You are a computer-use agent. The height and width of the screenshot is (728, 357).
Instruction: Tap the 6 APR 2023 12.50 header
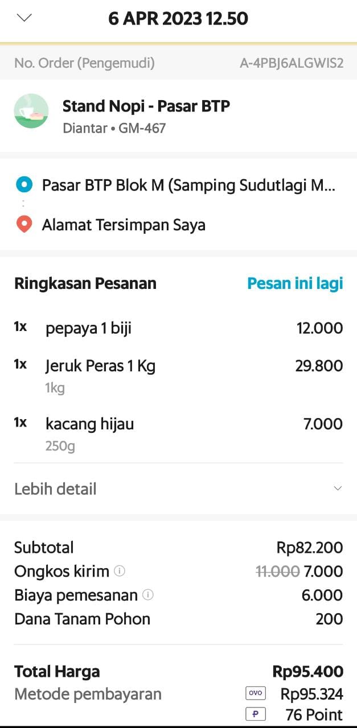pos(178,19)
